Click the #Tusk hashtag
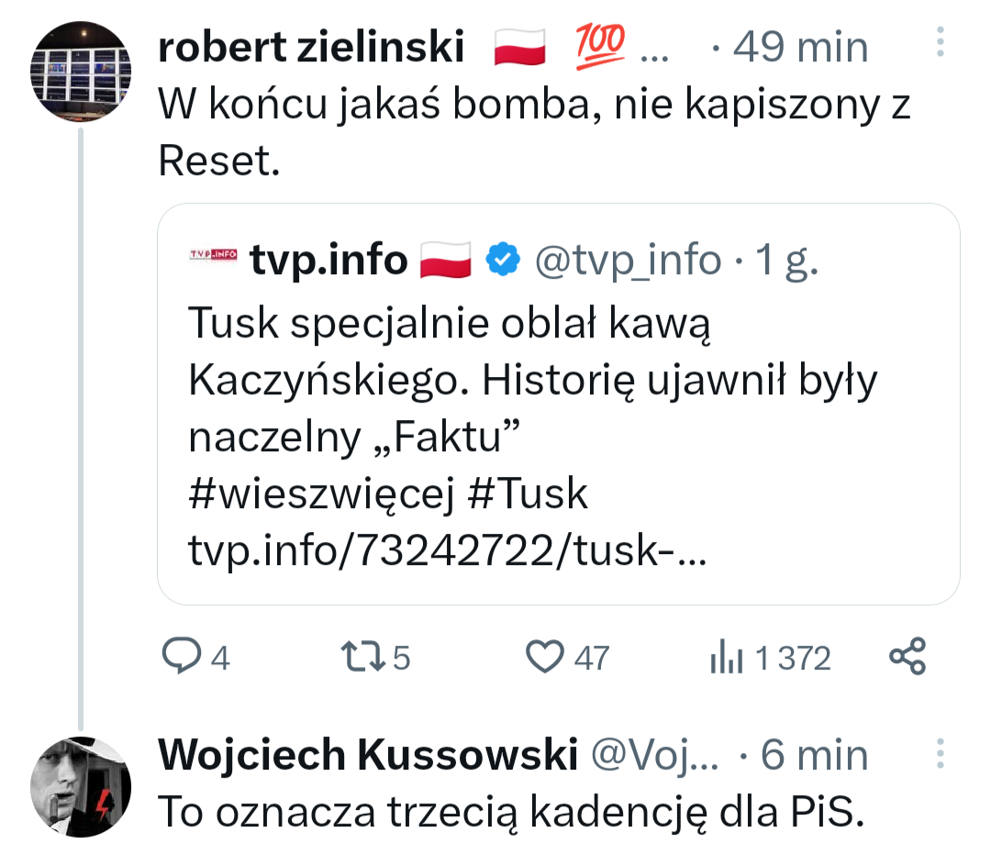 528,494
